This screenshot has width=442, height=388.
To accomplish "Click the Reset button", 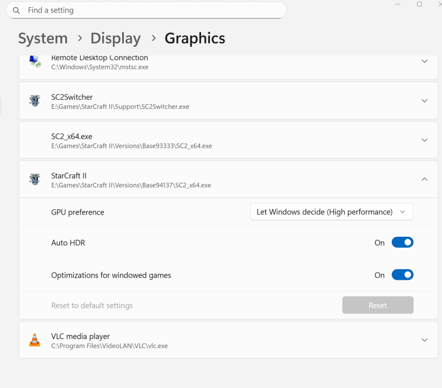I will pos(378,305).
